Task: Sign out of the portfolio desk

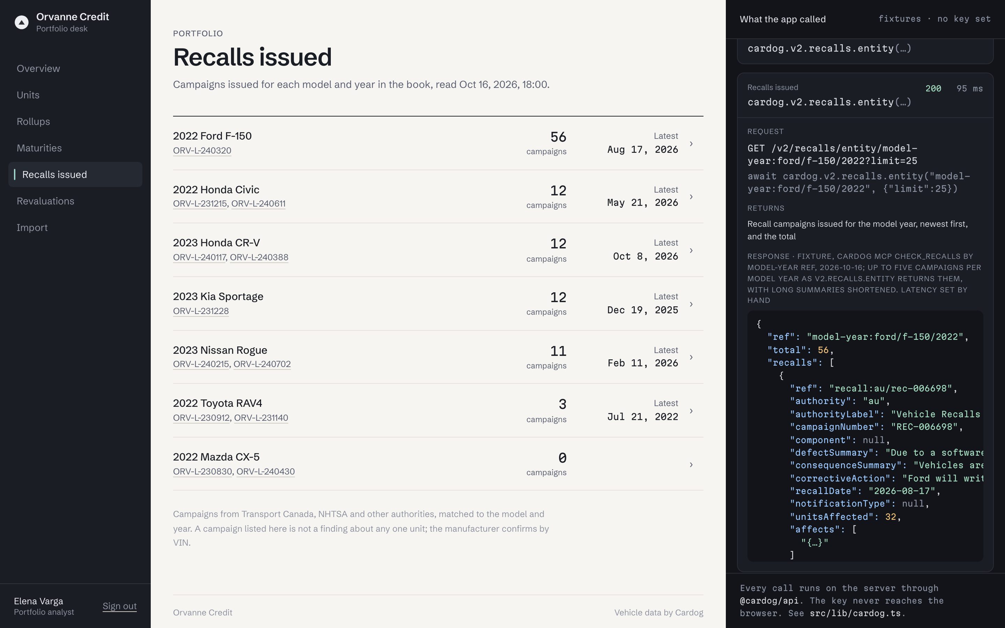Action: click(x=120, y=606)
